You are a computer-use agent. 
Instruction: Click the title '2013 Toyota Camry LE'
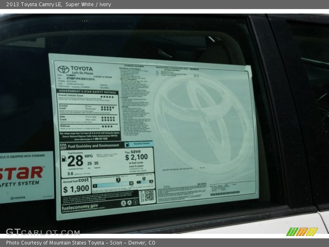tap(34, 5)
